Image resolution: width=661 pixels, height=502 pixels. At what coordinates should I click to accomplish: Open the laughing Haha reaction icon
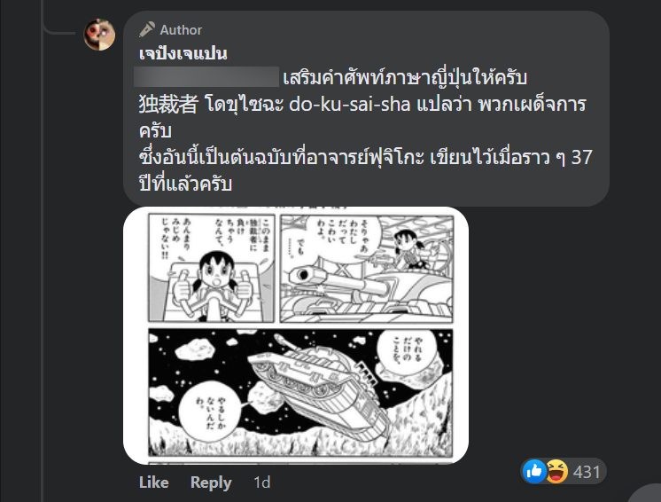click(x=556, y=471)
